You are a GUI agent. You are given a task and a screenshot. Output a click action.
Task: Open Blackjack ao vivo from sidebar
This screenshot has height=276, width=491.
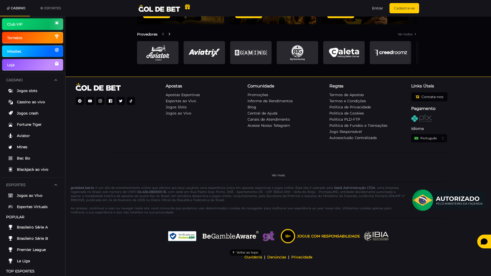tap(32, 169)
